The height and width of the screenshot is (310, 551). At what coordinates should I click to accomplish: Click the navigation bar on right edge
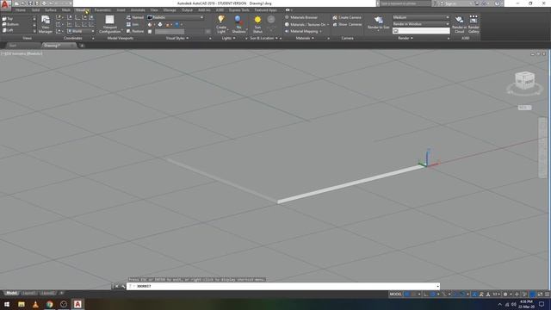click(543, 147)
